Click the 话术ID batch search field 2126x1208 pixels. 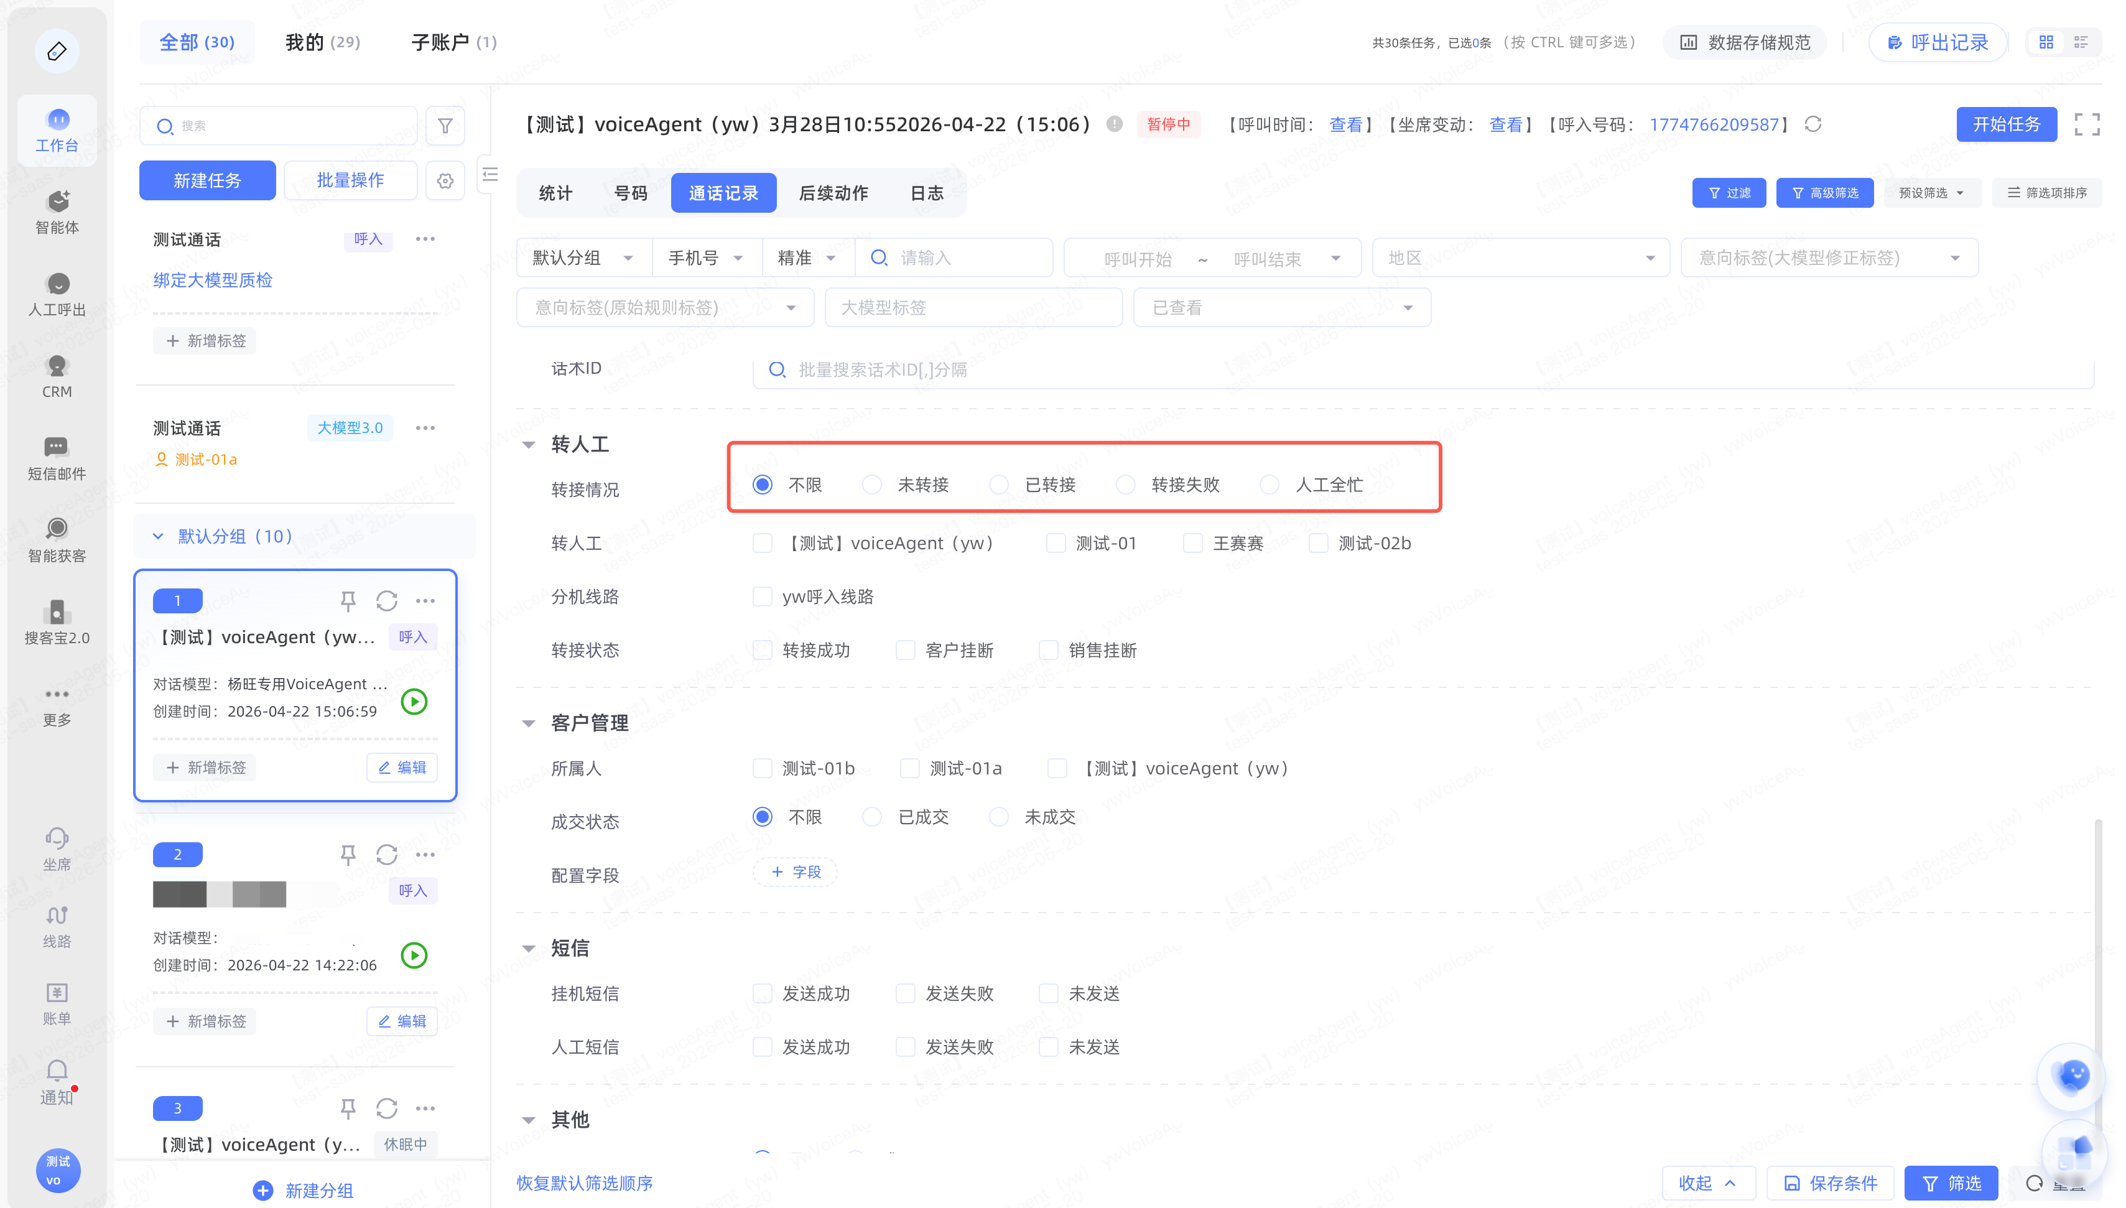(1422, 370)
